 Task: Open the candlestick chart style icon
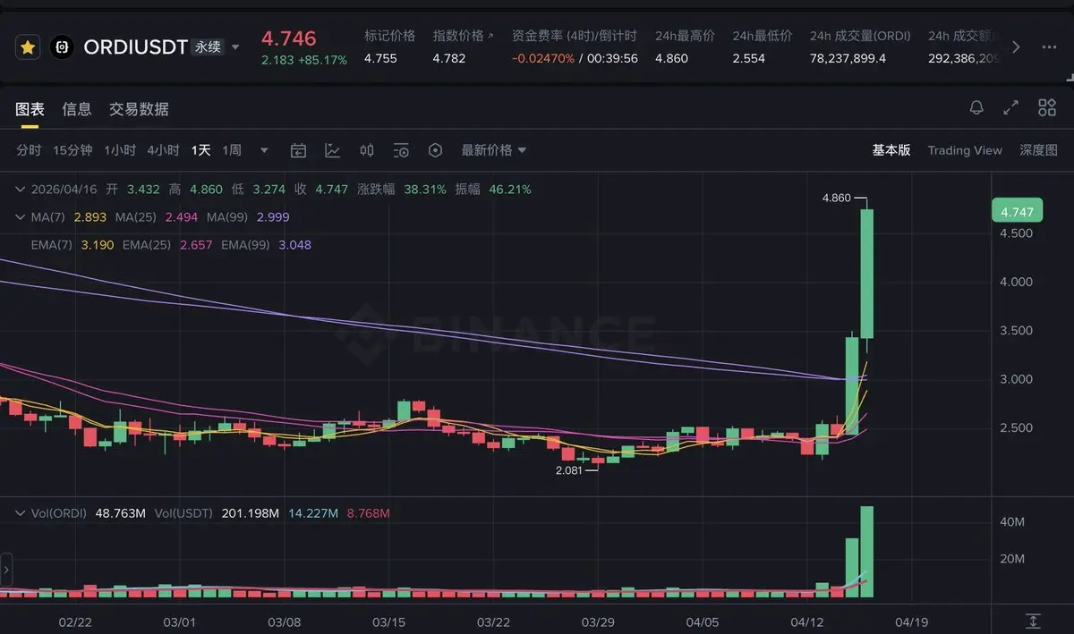367,150
